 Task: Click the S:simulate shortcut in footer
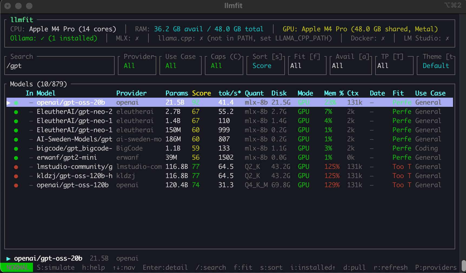coord(56,267)
